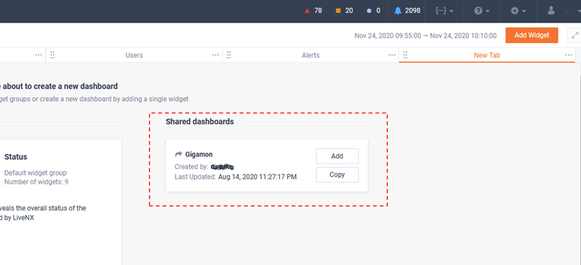Open ellipsis menu of the leftmost cut-off tab

[x=39, y=54]
